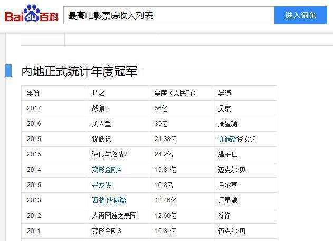Select the 战狼2 cell
Screen dimensions: 333x241
pyautogui.click(x=118, y=108)
